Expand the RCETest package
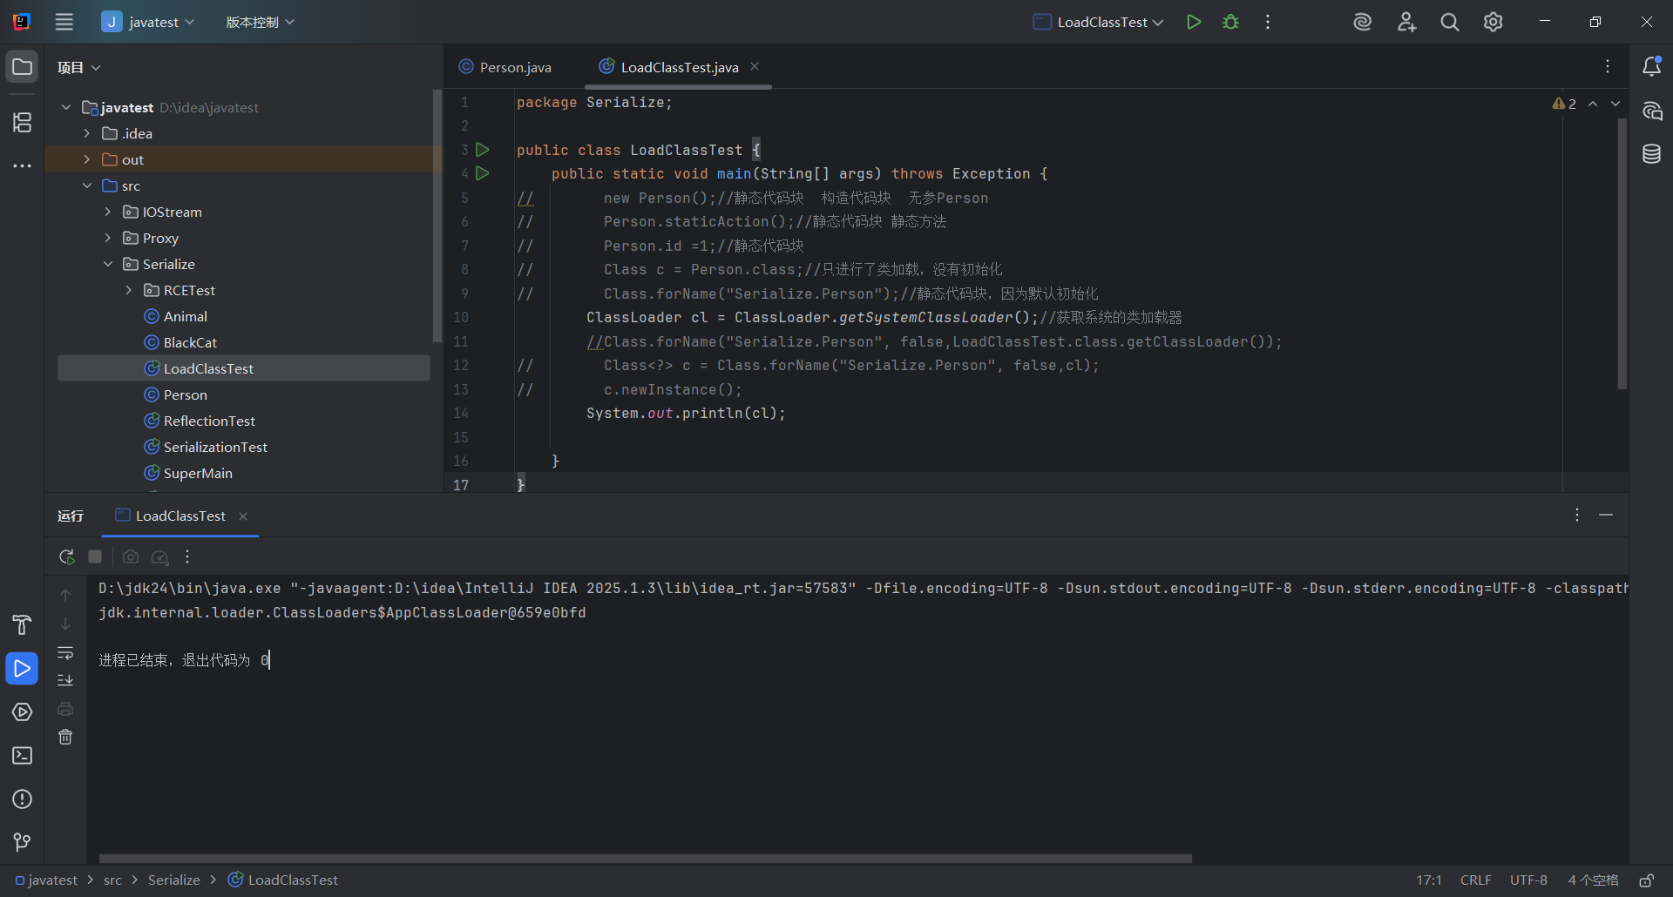1673x897 pixels. 129,290
